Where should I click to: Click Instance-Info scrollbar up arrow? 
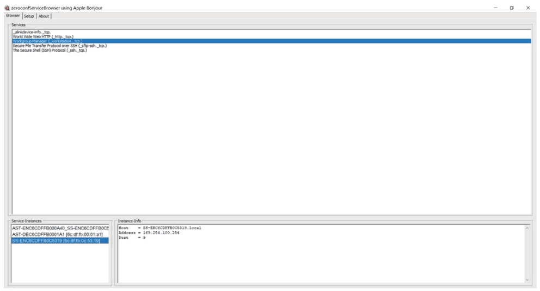point(527,228)
